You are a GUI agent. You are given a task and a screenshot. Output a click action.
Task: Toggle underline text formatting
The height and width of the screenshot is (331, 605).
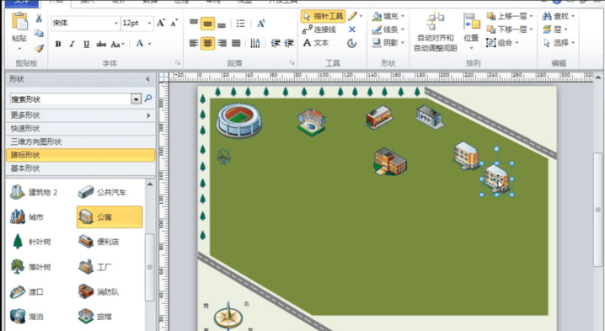(87, 44)
